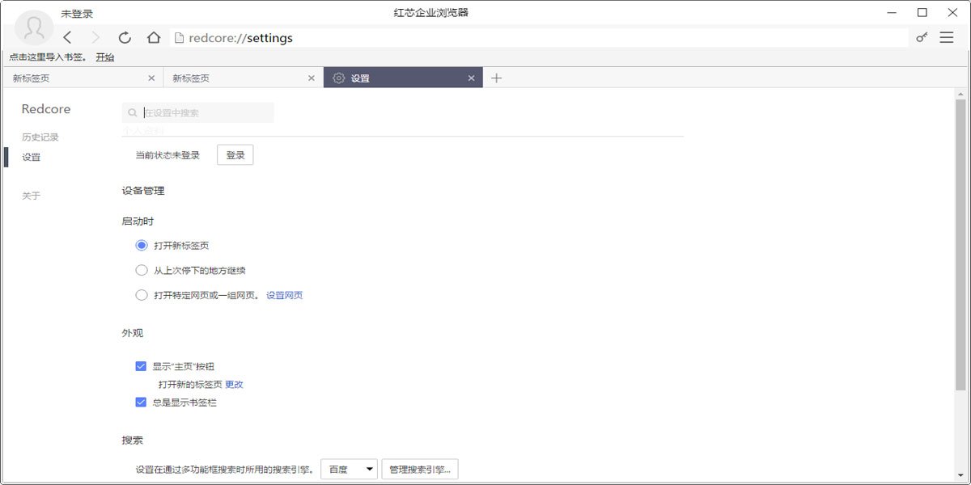Click the 设置网页 link

[285, 295]
